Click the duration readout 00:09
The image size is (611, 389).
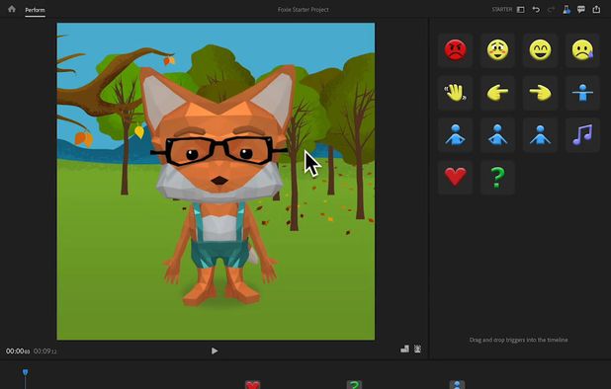(44, 351)
